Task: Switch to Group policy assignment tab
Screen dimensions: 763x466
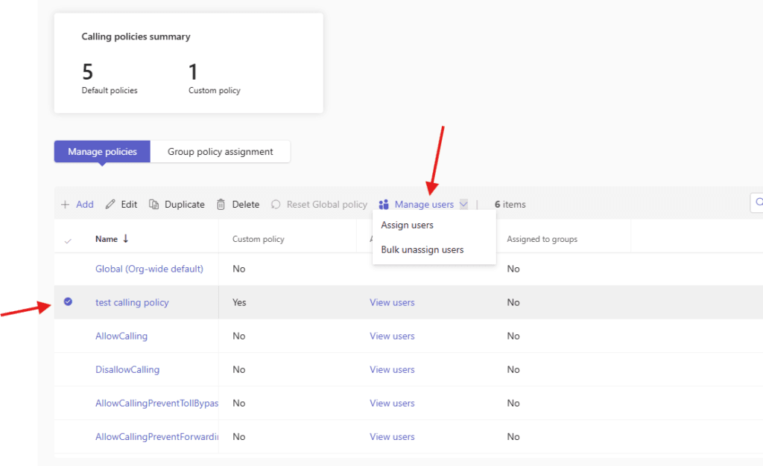Action: pyautogui.click(x=220, y=152)
